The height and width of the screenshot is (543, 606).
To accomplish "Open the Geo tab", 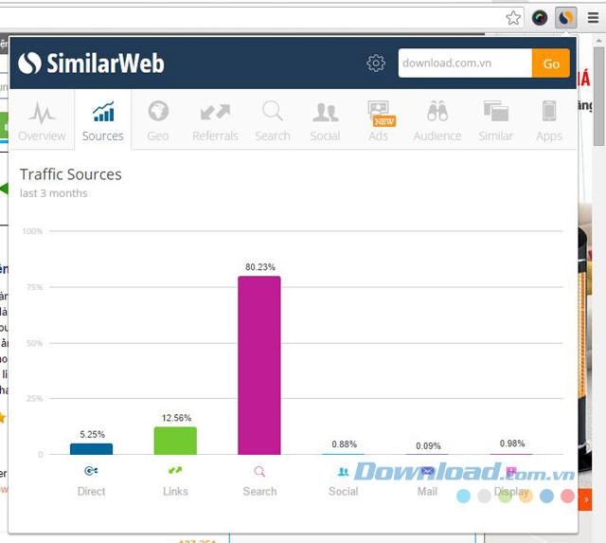I will pyautogui.click(x=158, y=120).
